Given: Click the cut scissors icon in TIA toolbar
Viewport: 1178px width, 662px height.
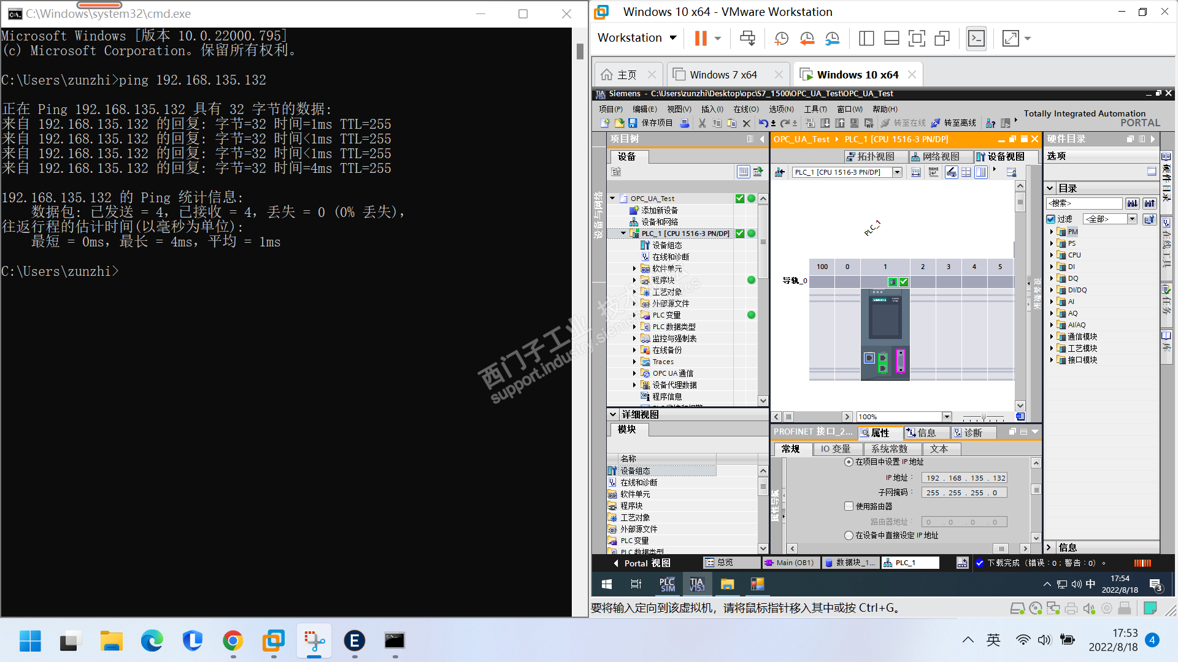Looking at the screenshot, I should pos(702,123).
